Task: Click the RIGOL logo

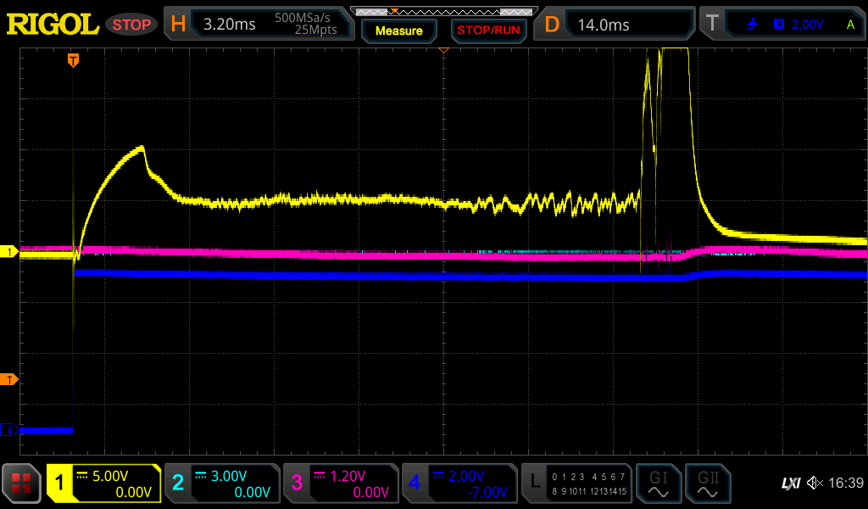Action: 53,25
